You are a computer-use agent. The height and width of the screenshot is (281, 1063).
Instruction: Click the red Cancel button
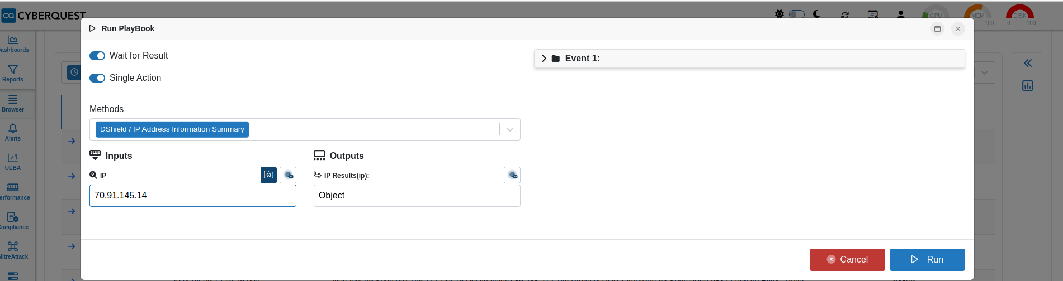point(847,259)
